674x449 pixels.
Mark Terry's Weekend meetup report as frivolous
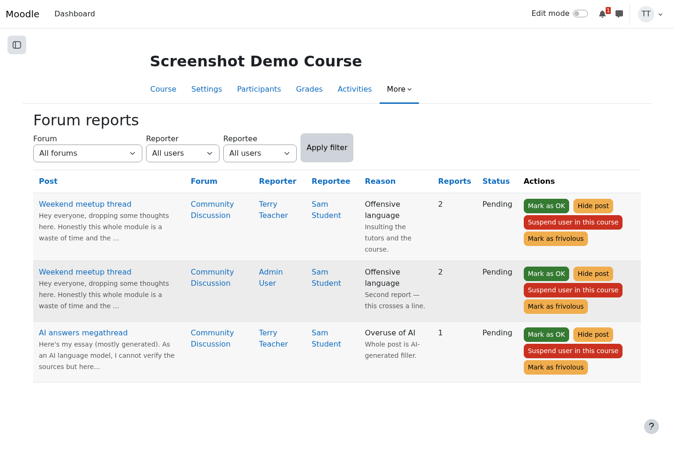556,239
